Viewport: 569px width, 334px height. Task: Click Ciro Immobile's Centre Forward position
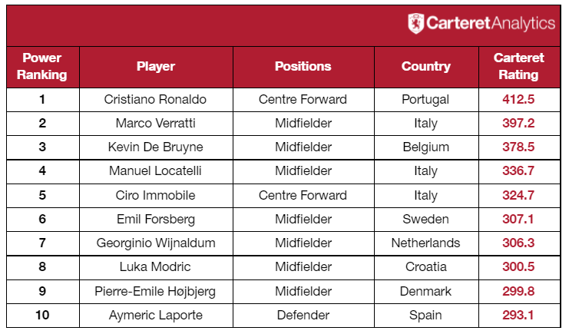[303, 195]
